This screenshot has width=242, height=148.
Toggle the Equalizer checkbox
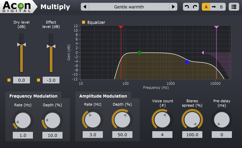click(x=83, y=22)
